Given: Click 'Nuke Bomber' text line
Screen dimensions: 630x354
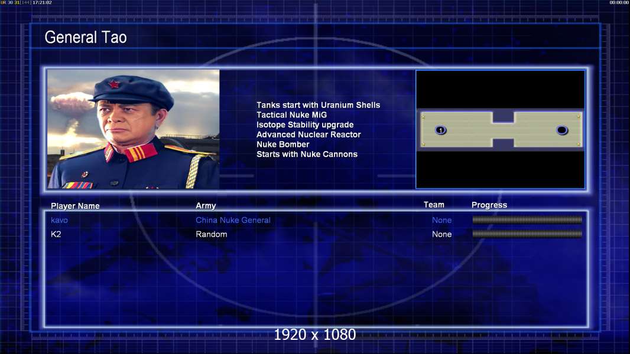Looking at the screenshot, I should (283, 145).
